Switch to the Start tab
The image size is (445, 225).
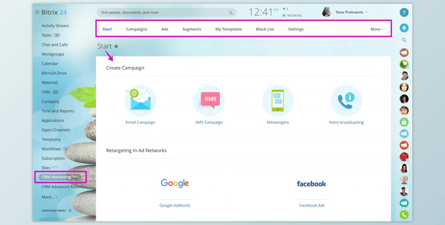[x=107, y=29]
